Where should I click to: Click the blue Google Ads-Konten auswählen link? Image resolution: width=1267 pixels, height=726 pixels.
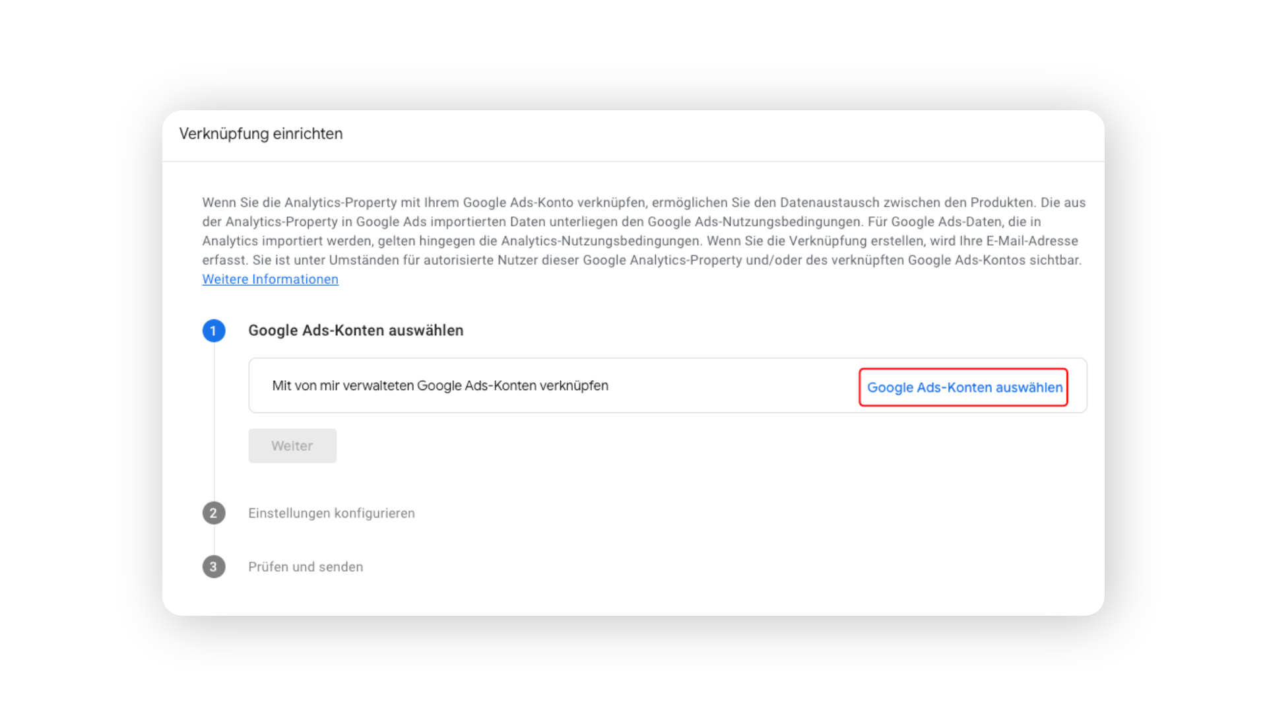click(x=964, y=387)
